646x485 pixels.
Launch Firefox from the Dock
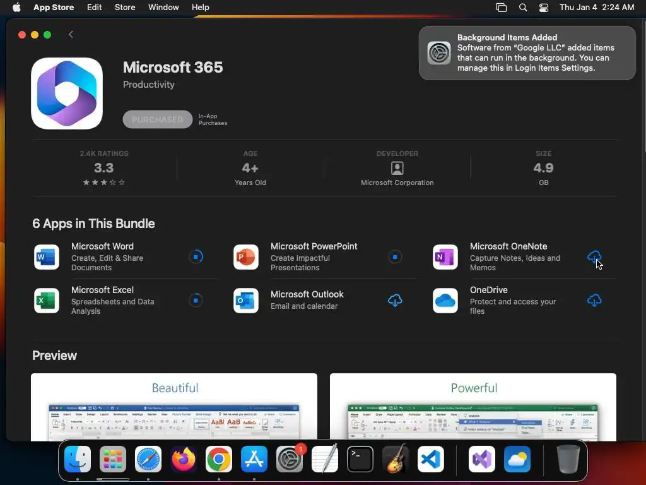[184, 459]
